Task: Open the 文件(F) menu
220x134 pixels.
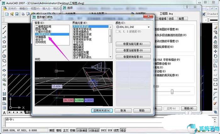Action: [x=12, y=8]
